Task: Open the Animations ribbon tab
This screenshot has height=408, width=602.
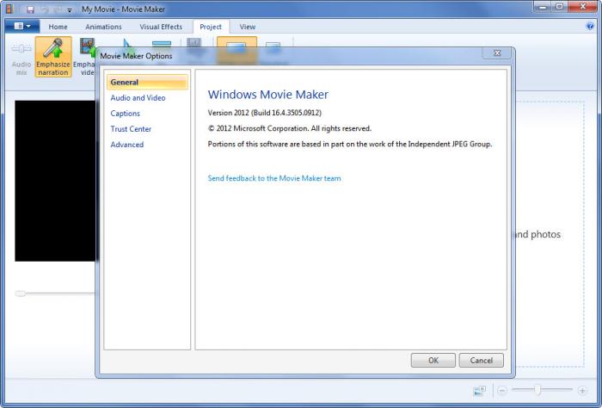Action: [x=103, y=27]
